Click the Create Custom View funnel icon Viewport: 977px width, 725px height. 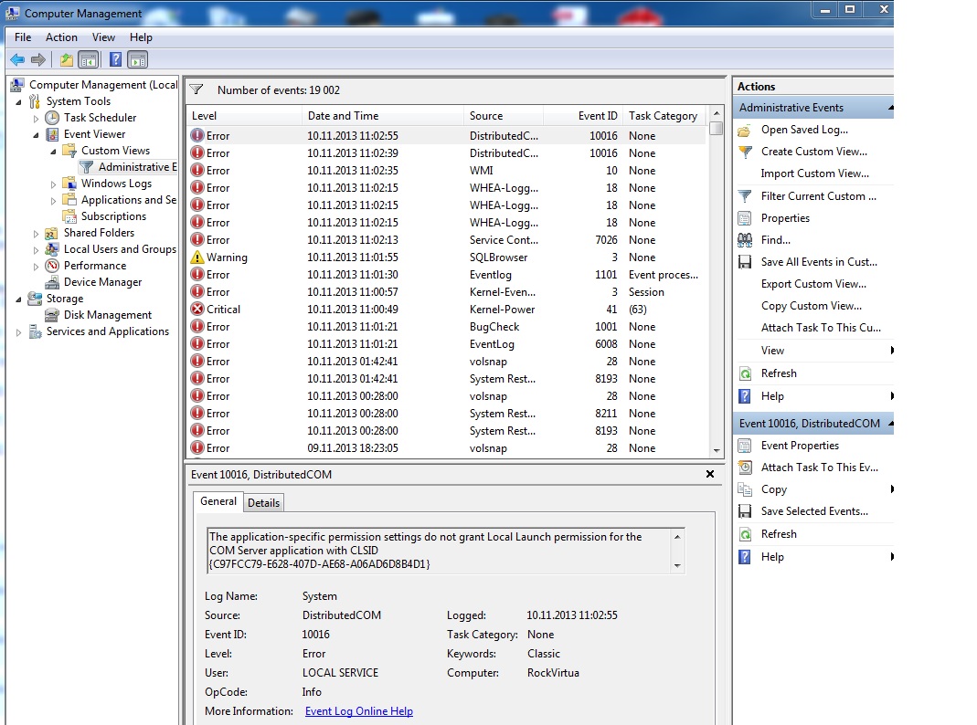pyautogui.click(x=745, y=152)
